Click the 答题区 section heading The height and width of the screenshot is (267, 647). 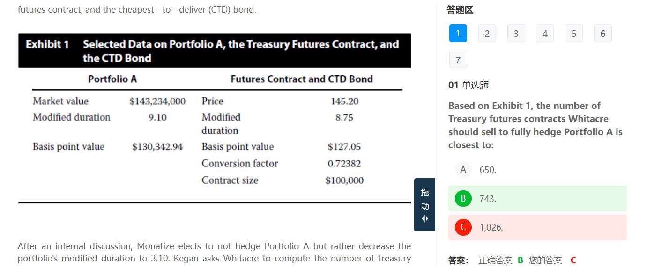pyautogui.click(x=460, y=10)
